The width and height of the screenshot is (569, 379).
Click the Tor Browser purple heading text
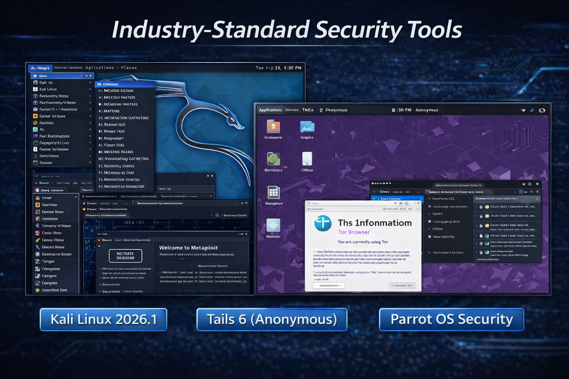354,232
